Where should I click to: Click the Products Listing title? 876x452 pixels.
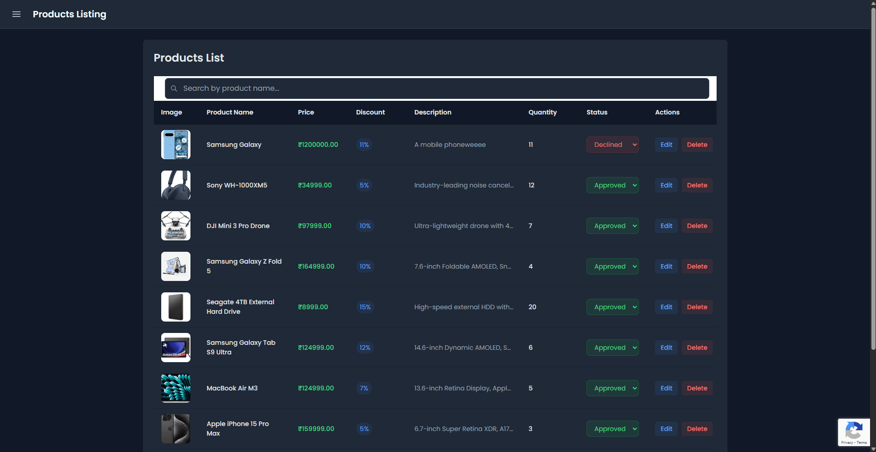coord(69,14)
